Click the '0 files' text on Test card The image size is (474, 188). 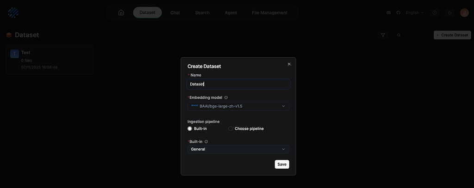(26, 61)
